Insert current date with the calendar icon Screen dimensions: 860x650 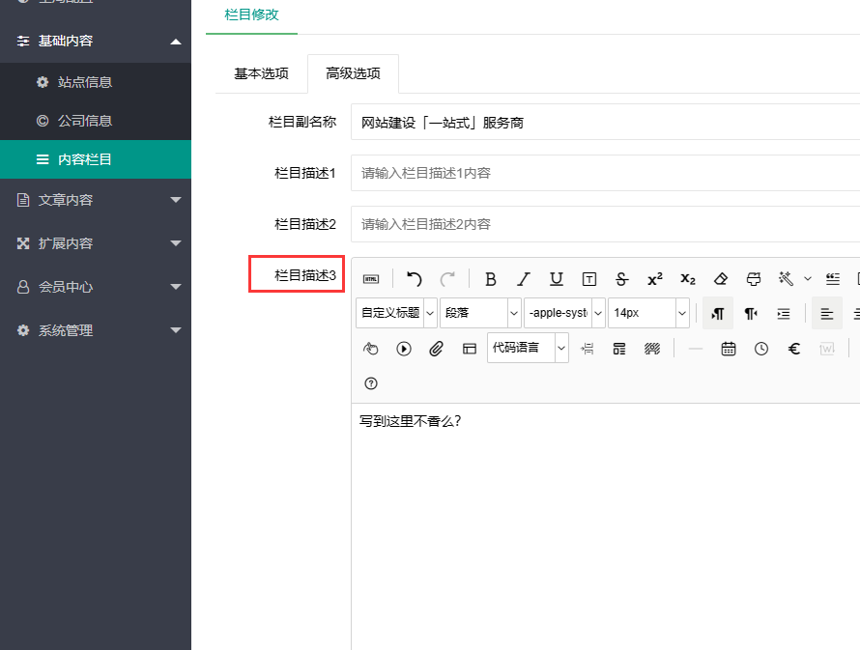[728, 348]
